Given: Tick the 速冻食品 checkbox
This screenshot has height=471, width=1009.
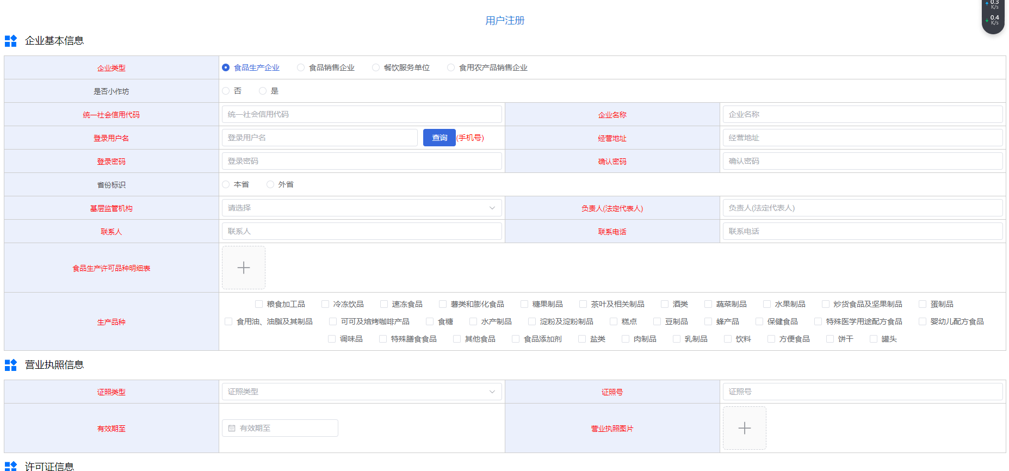Looking at the screenshot, I should [384, 304].
